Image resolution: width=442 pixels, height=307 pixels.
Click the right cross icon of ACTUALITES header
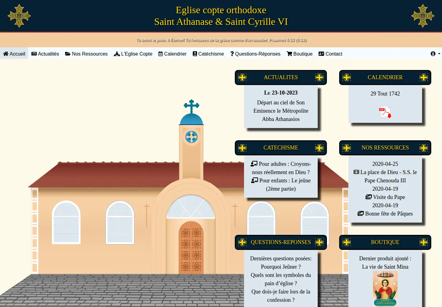pyautogui.click(x=319, y=77)
